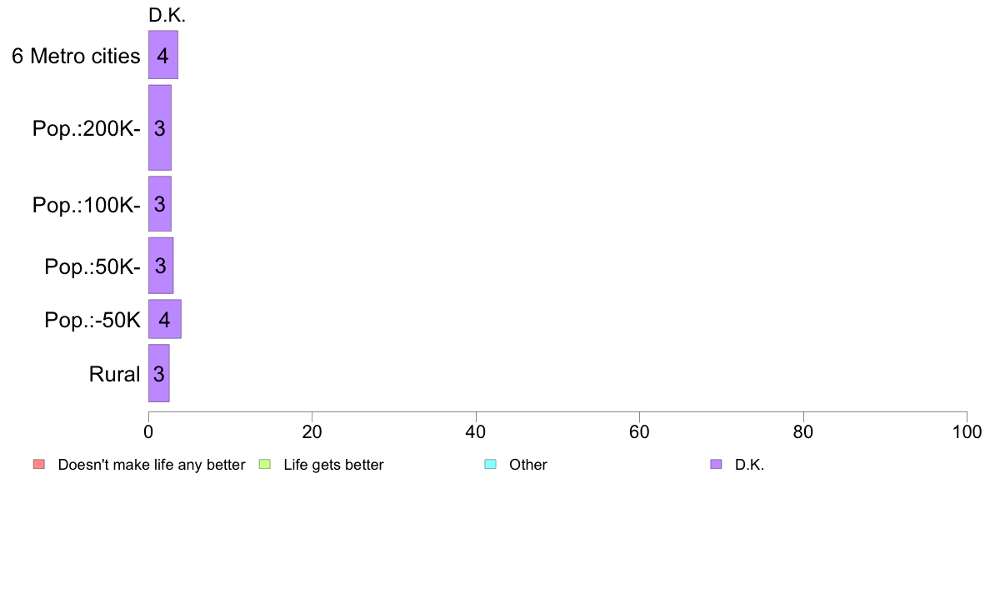Viewport: 990px width, 613px height.
Task: Click the '100' tick on x-axis
Action: pos(967,431)
